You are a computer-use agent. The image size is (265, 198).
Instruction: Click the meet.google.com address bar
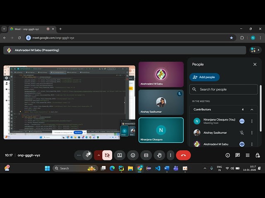(130, 38)
